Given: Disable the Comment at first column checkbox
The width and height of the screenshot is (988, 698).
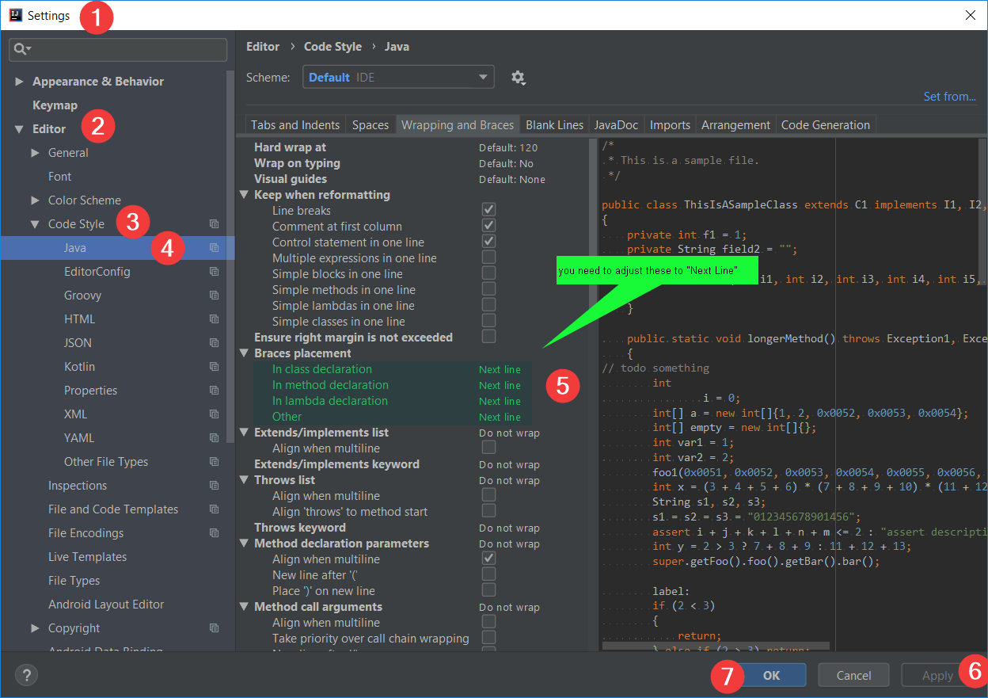Looking at the screenshot, I should (488, 226).
